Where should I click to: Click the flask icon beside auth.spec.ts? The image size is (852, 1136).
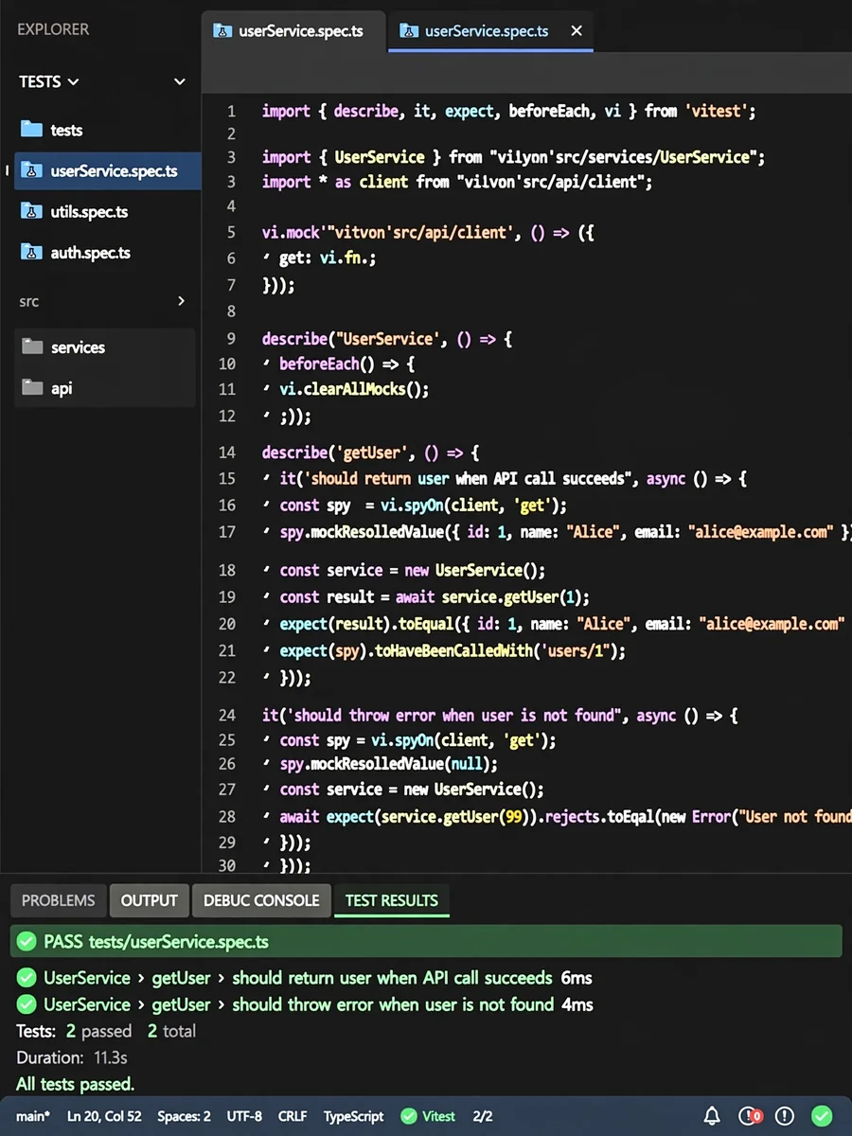32,252
